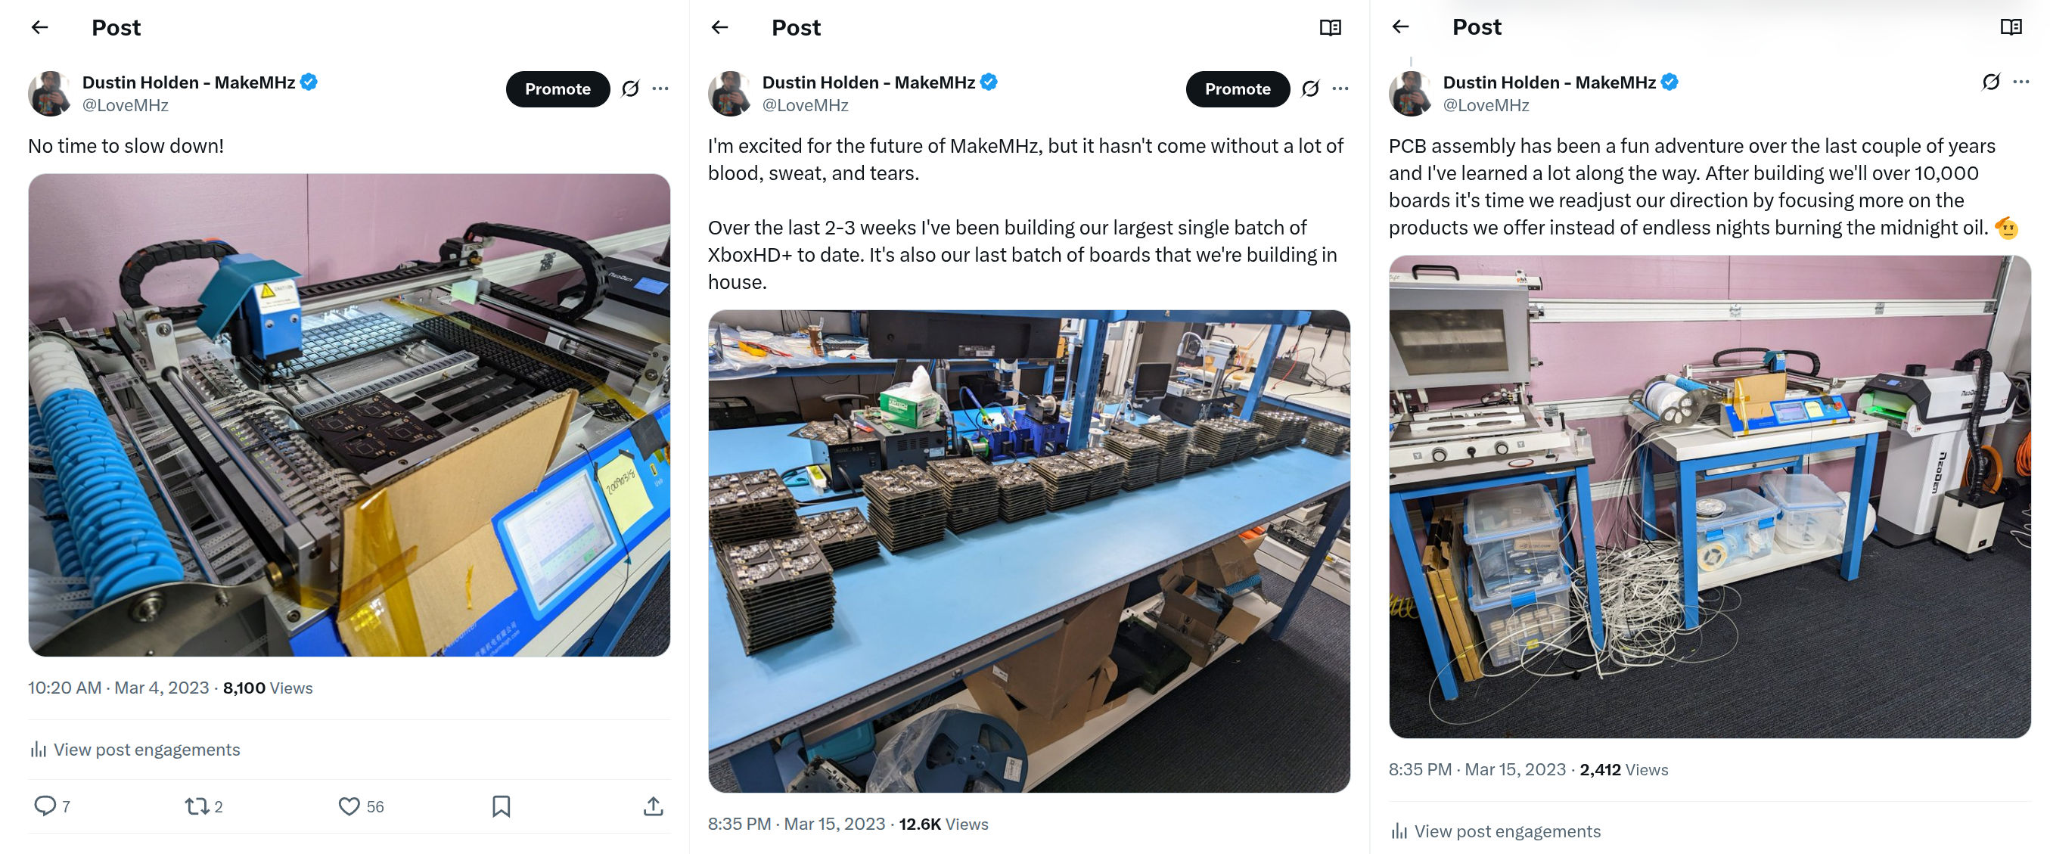Click the Grok icon on third post
Viewport: 2050px width, 854px height.
pyautogui.click(x=1990, y=82)
